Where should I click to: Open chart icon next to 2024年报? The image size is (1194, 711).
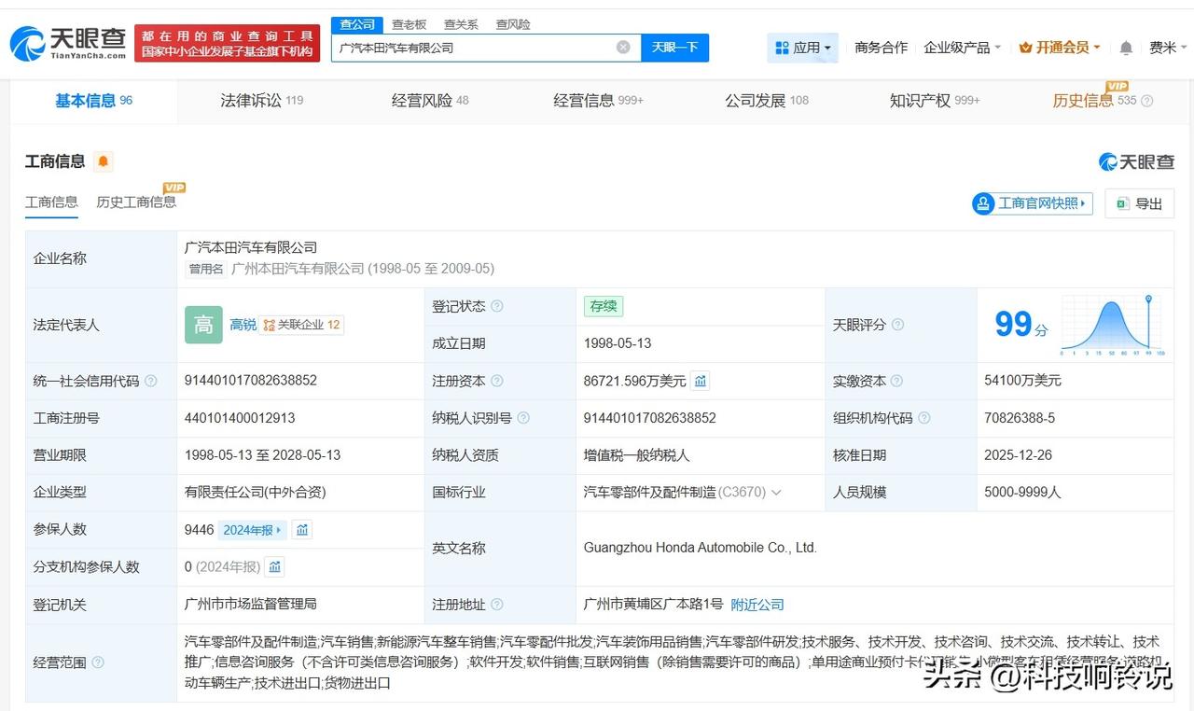tap(302, 530)
